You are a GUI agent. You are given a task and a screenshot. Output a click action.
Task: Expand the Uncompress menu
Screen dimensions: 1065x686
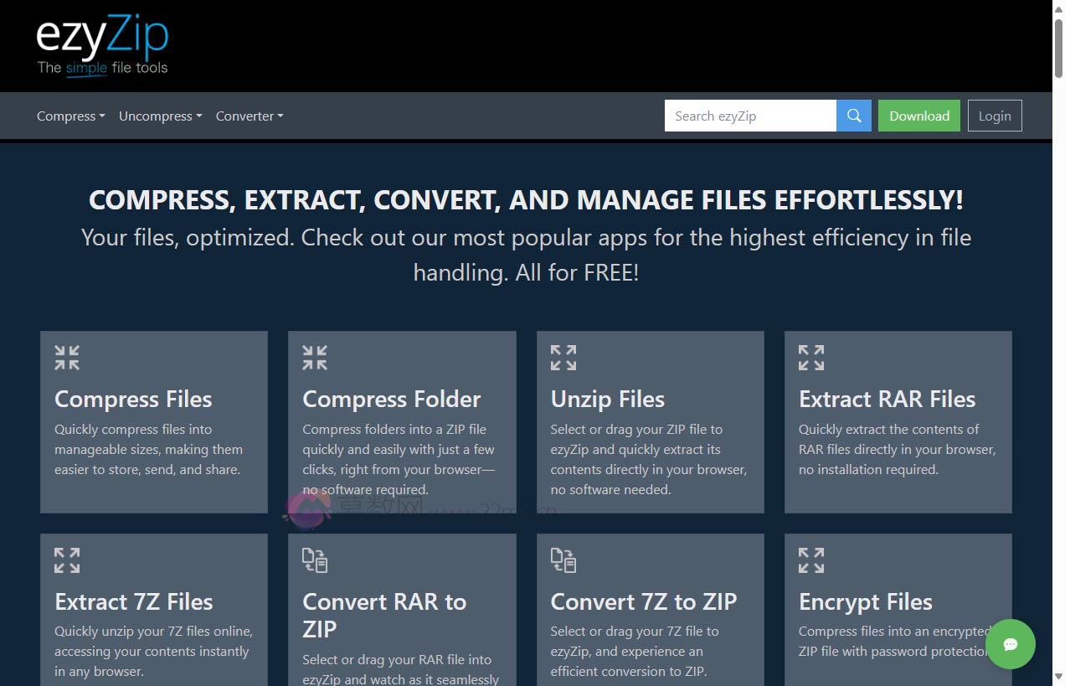160,116
